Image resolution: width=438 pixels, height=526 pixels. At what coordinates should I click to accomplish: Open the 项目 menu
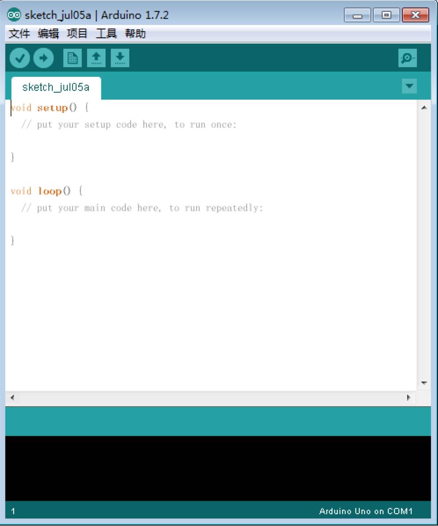coord(77,33)
